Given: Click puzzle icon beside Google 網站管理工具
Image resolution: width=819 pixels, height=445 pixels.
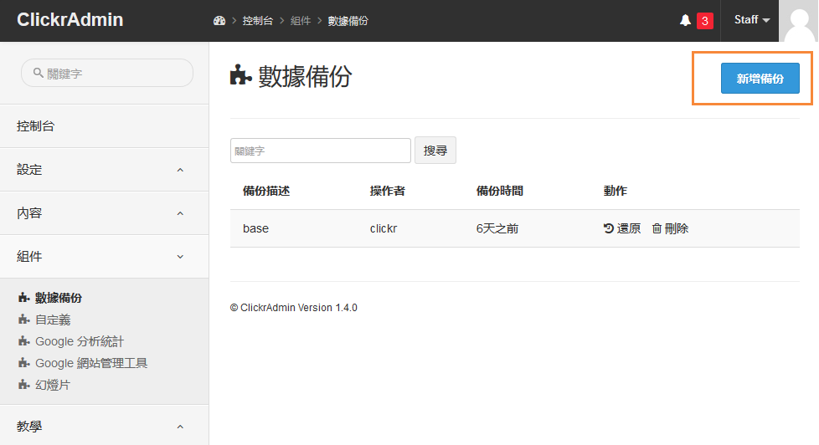Looking at the screenshot, I should [23, 362].
